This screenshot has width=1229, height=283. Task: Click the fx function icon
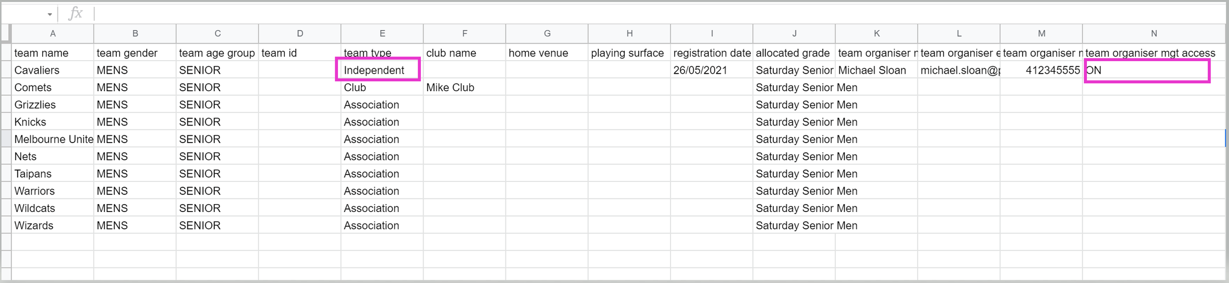click(76, 13)
